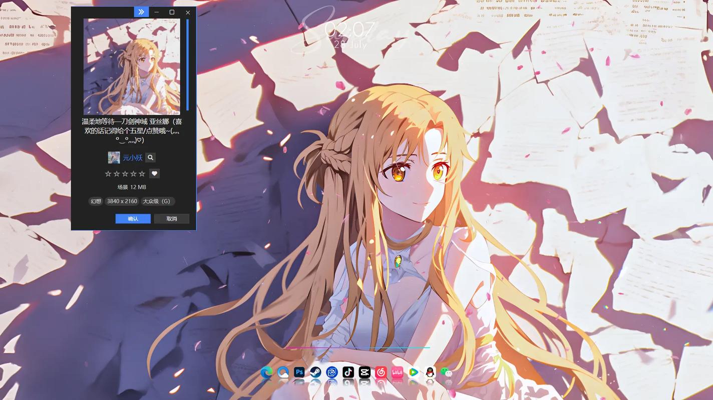The height and width of the screenshot is (400, 713).
Task: Open NetEase Cloud Music
Action: pos(381,372)
